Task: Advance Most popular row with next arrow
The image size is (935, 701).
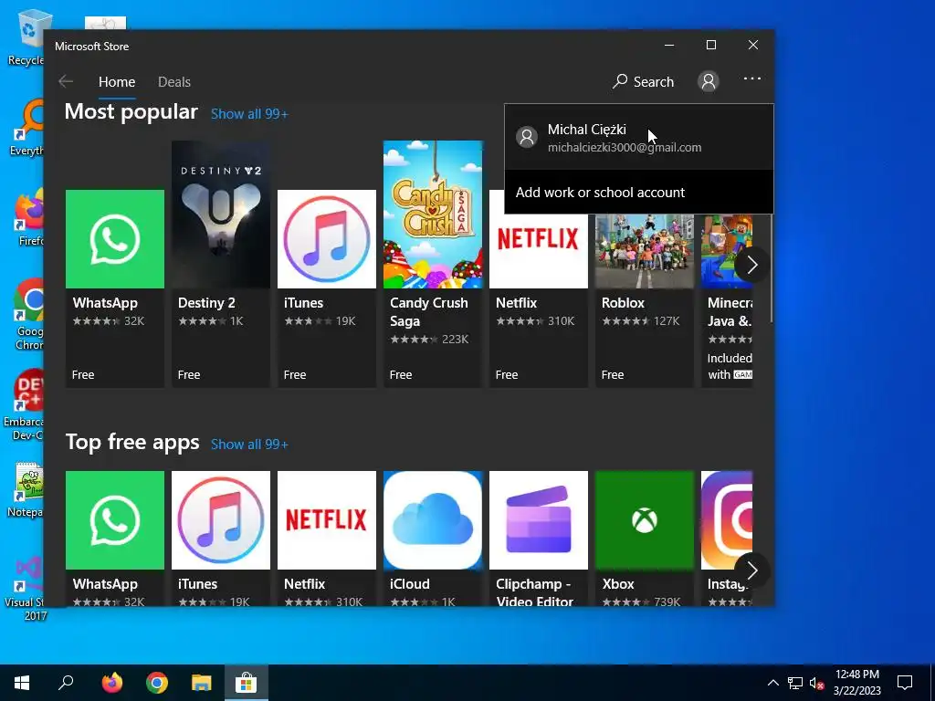Action: [x=752, y=265]
